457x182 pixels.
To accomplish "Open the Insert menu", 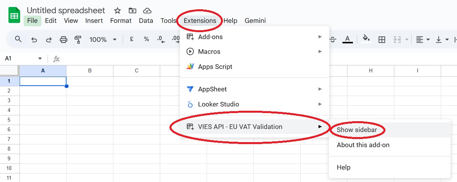I will pos(94,21).
